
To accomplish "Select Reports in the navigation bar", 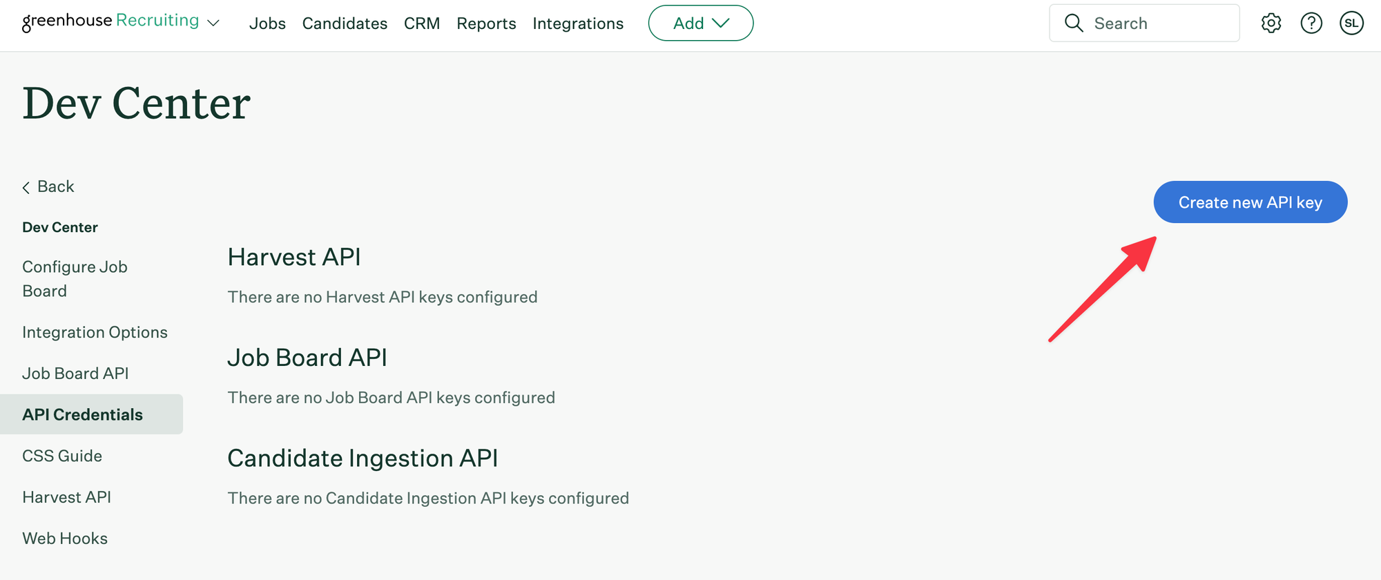I will 486,23.
